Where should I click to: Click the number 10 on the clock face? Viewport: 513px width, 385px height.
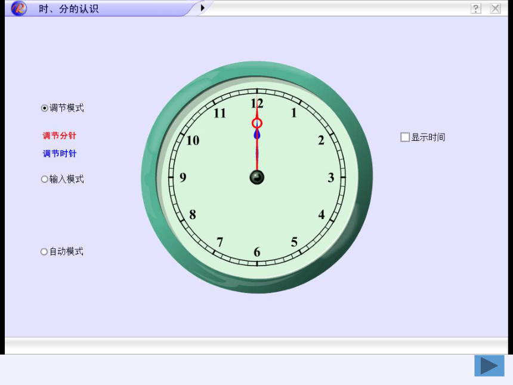(x=193, y=141)
